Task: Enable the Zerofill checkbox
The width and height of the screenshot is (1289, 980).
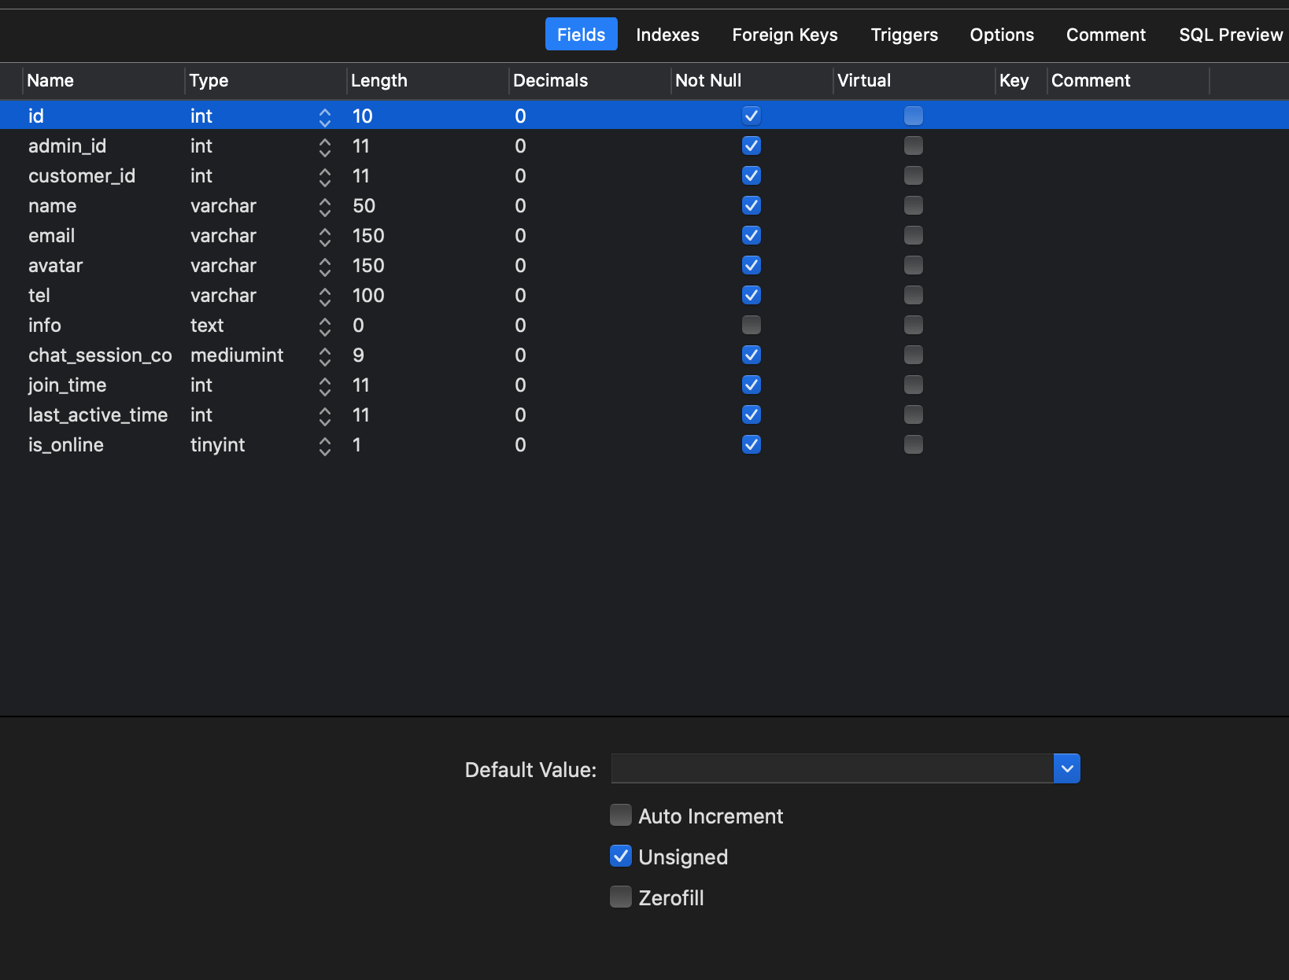Action: 621,897
